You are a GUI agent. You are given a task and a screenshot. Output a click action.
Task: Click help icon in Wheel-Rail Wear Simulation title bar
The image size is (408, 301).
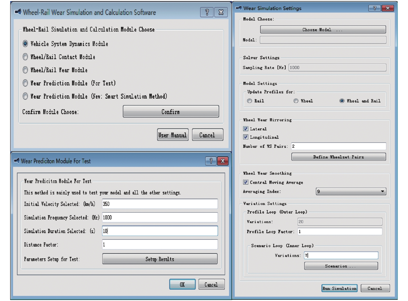click(207, 12)
